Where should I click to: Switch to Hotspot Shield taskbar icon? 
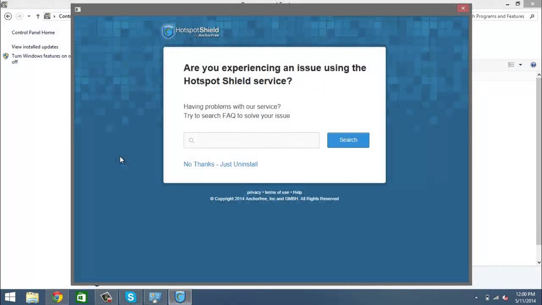click(180, 297)
